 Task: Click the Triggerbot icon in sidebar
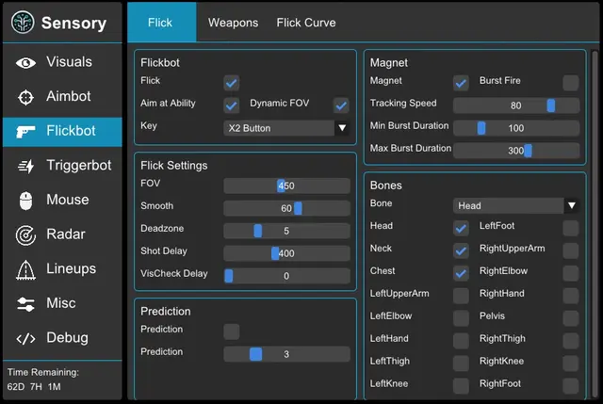(x=26, y=167)
